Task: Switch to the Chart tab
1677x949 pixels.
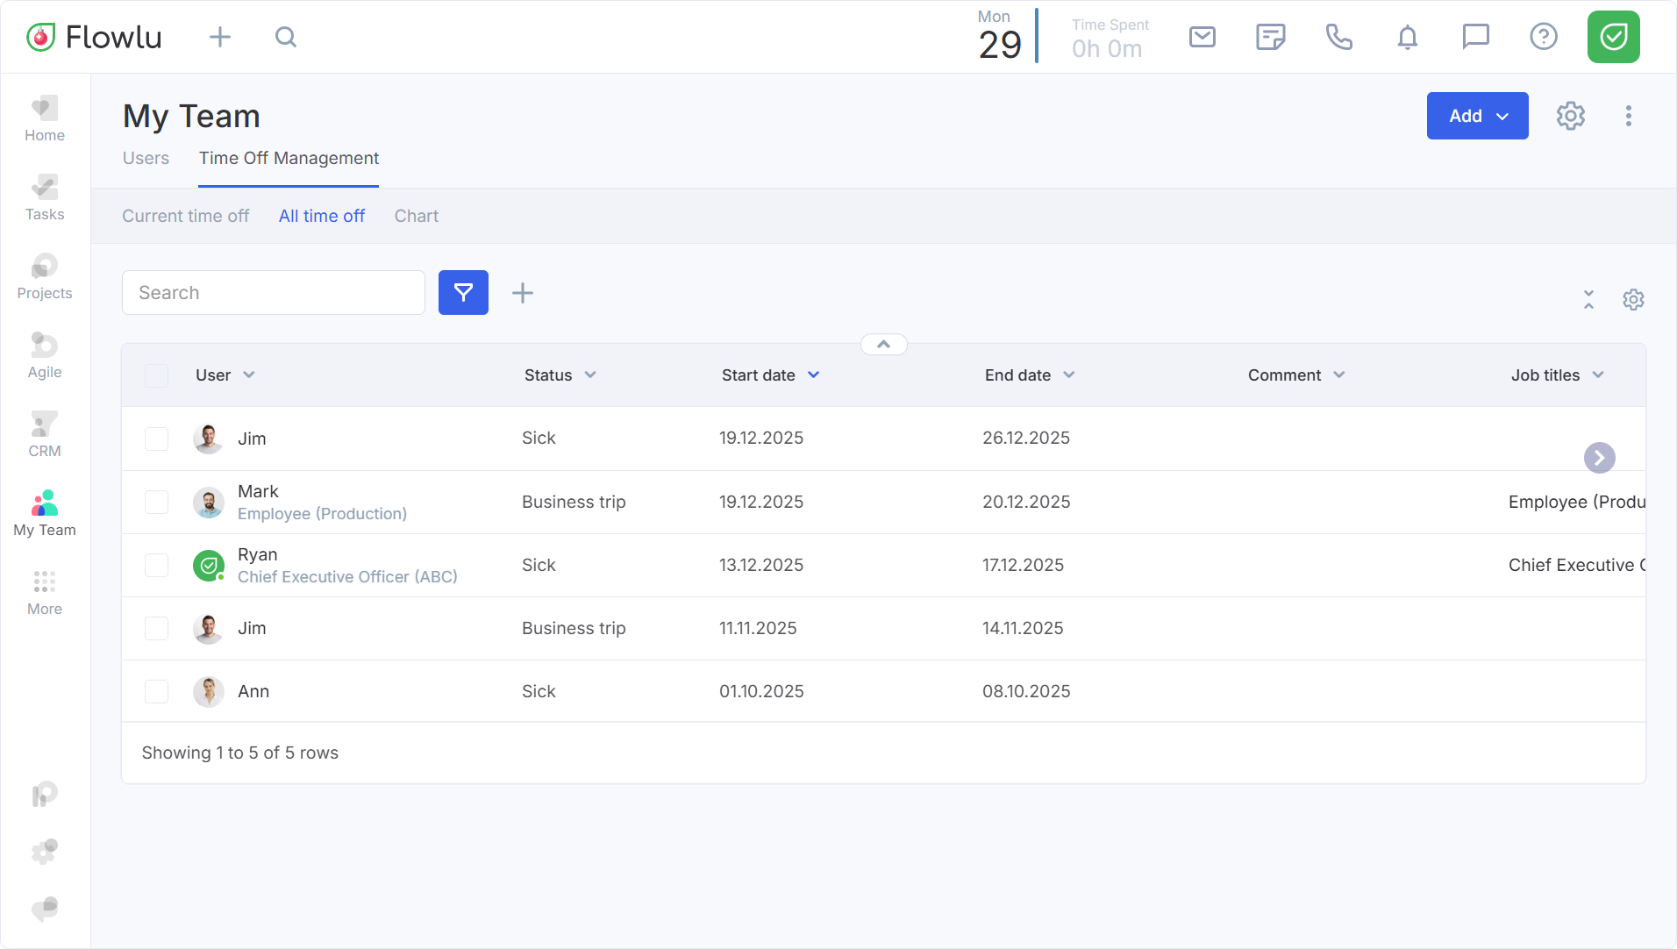Action: 416,216
